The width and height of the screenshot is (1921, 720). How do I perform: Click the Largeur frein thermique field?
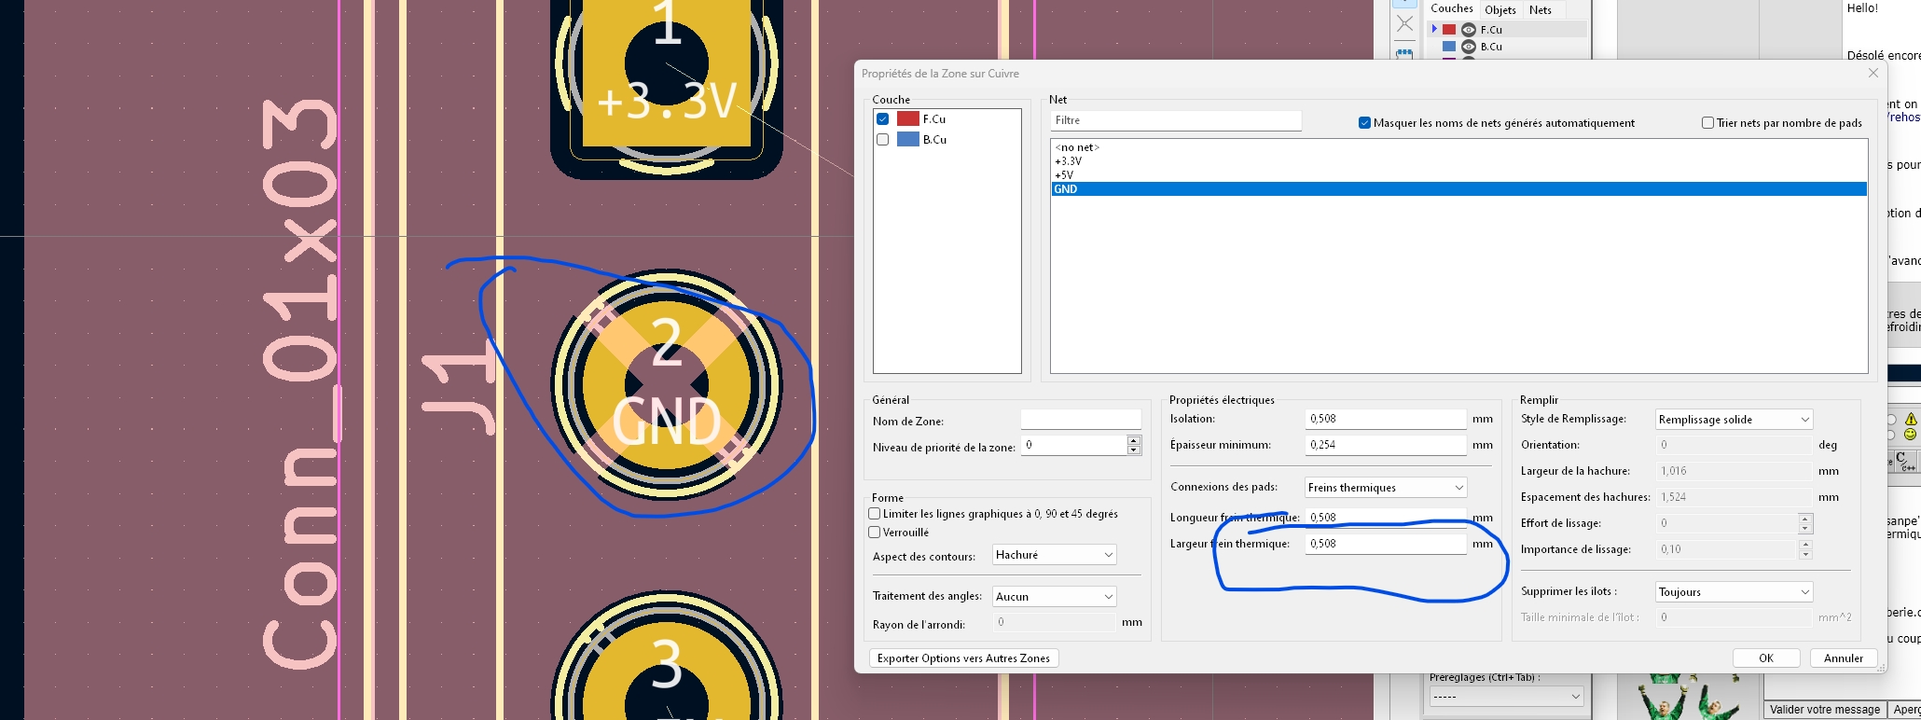point(1386,543)
